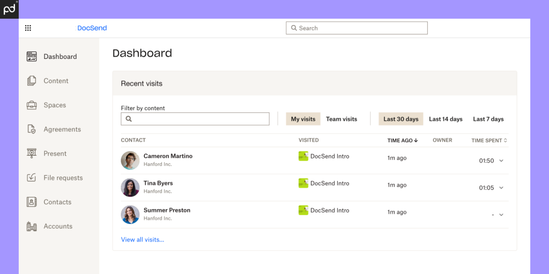The width and height of the screenshot is (549, 274).
Task: Click the View all visits link
Action: [x=143, y=240]
